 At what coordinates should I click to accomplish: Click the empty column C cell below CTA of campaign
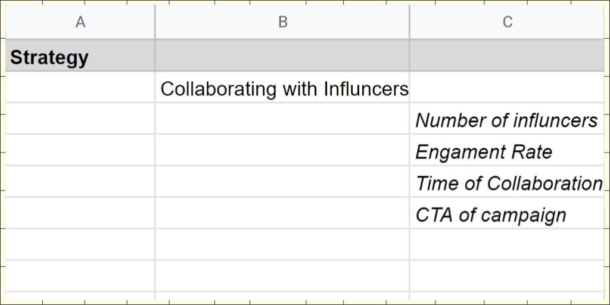pos(507,245)
